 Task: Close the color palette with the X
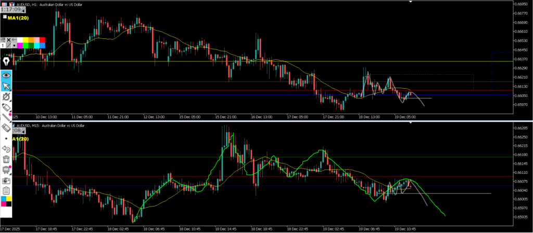[x=8, y=40]
